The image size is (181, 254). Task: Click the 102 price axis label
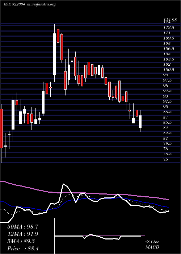tap(167, 65)
